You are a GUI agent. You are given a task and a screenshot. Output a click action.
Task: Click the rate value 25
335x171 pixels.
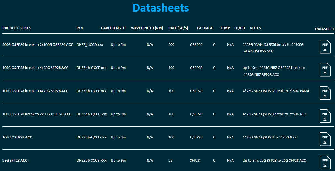(170, 160)
